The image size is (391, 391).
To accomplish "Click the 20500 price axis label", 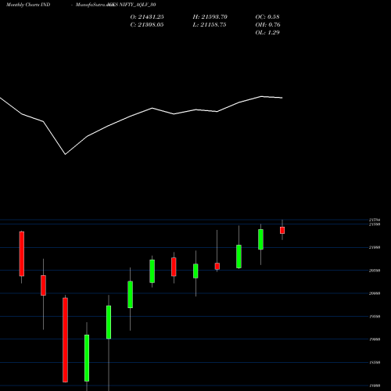I will pos(375,271).
